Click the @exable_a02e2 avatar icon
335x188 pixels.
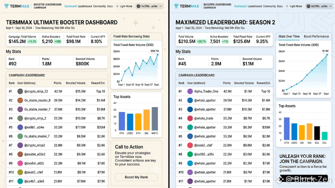coord(20,154)
